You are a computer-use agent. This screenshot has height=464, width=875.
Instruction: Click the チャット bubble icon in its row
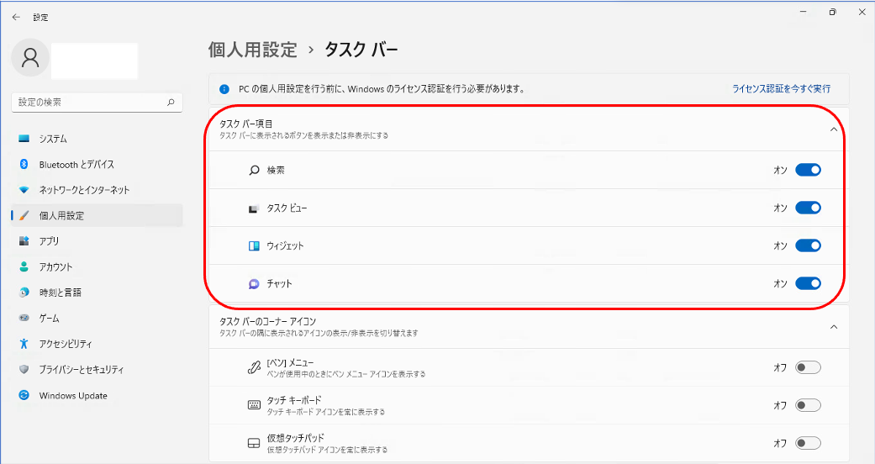click(x=254, y=283)
